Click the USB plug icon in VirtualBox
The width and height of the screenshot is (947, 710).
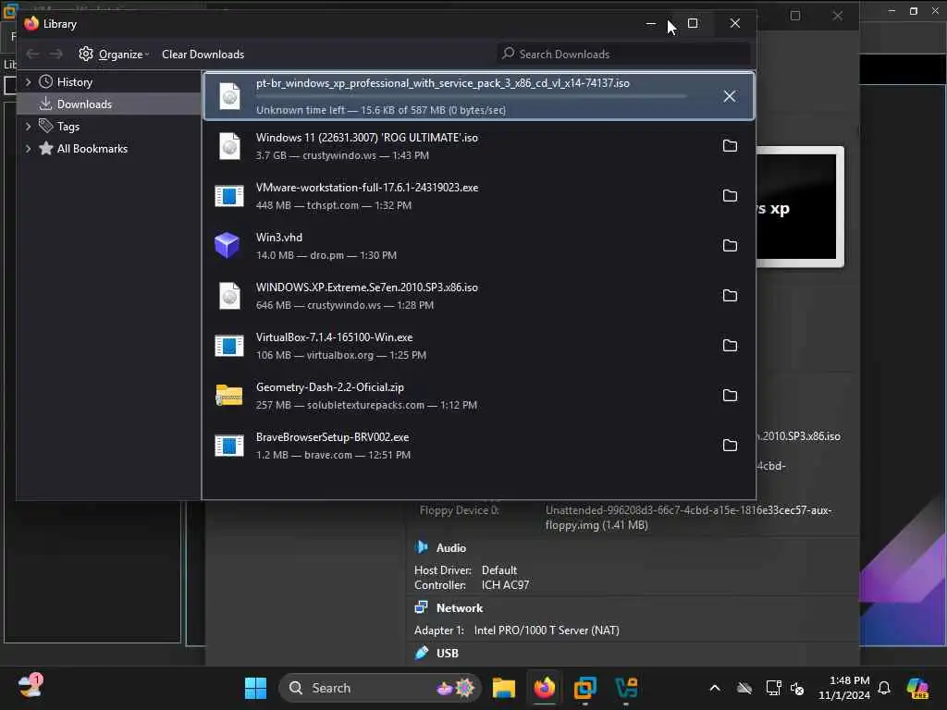(421, 653)
